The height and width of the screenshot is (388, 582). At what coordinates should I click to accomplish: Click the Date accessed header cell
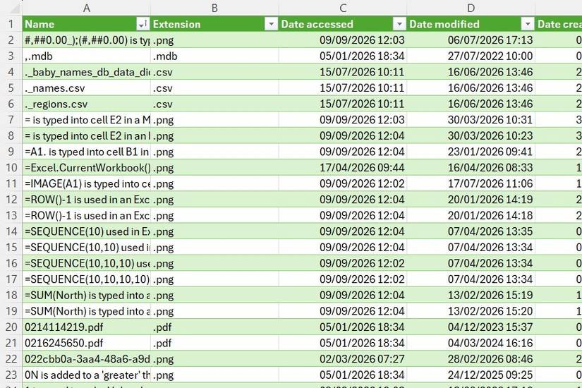coord(343,24)
